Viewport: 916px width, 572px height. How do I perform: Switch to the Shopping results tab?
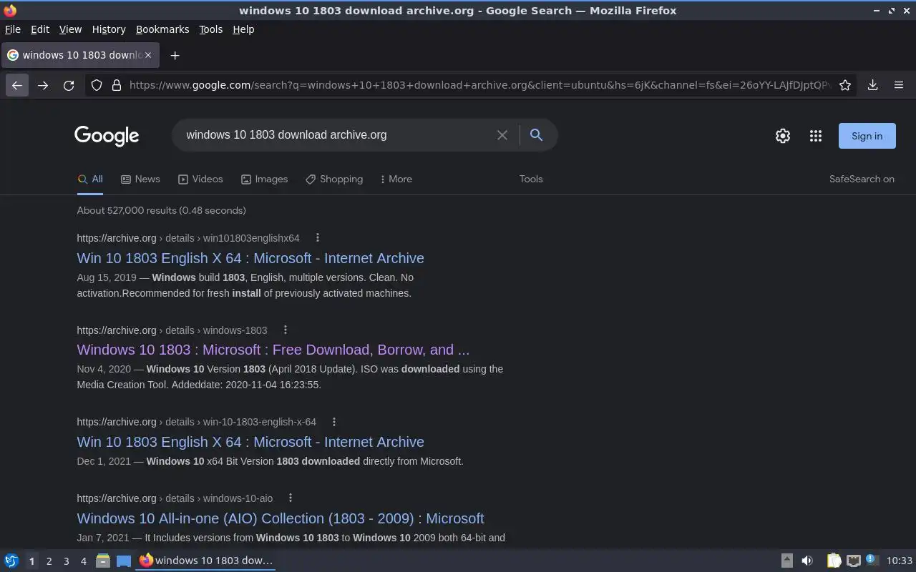coord(334,179)
